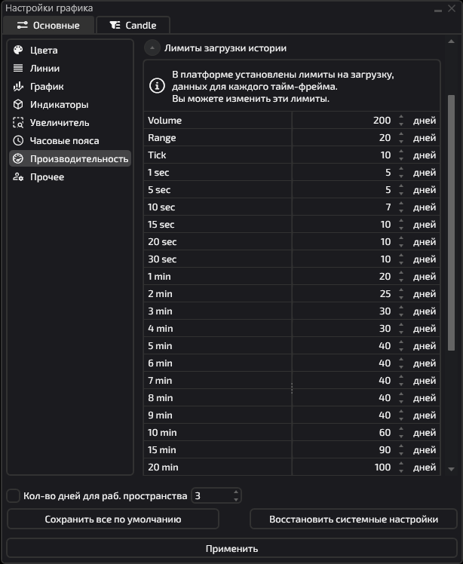Image resolution: width=463 pixels, height=564 pixels.
Task: Click Восстановить системные настройки button
Action: click(x=354, y=520)
